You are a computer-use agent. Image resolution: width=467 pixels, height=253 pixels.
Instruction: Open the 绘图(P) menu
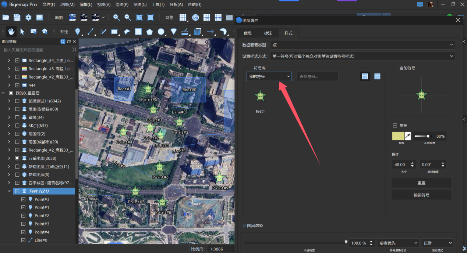point(122,4)
